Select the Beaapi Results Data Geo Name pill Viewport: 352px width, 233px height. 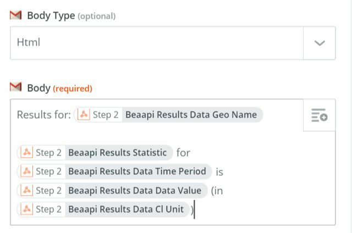pos(168,115)
